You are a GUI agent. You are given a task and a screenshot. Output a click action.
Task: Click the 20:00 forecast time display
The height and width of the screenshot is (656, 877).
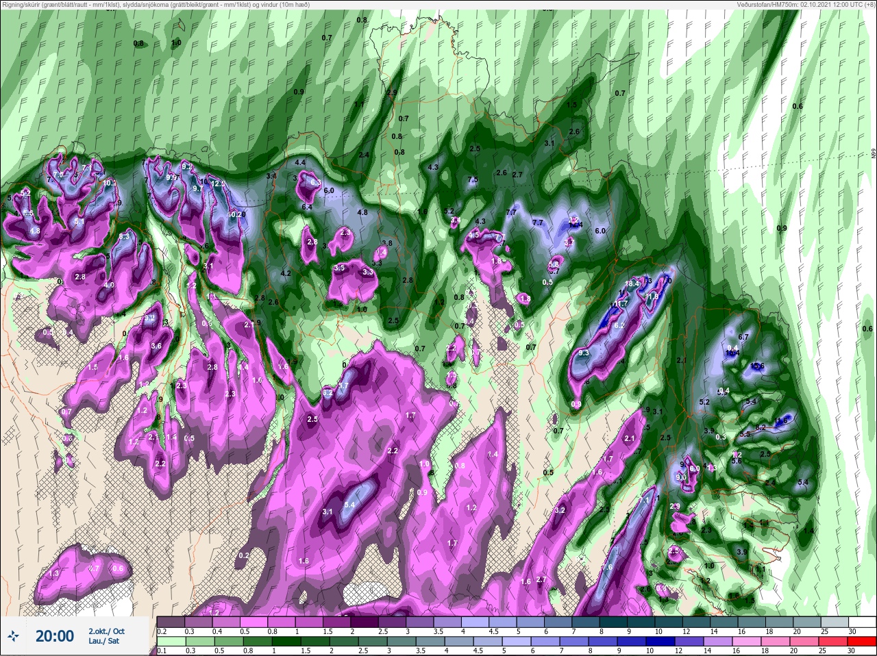(54, 636)
